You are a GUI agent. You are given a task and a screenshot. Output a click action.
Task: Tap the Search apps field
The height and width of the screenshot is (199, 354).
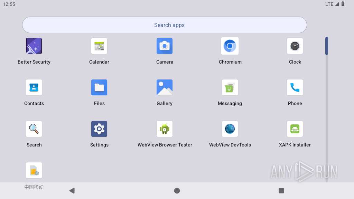164,25
